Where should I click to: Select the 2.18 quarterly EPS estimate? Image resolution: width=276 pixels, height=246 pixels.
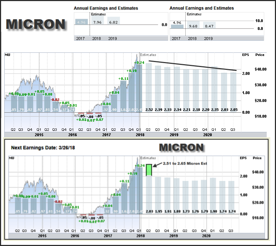(196, 110)
